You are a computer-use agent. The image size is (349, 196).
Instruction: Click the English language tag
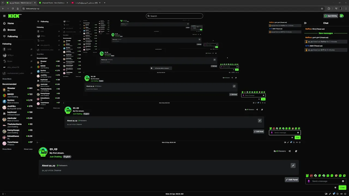tap(67, 157)
